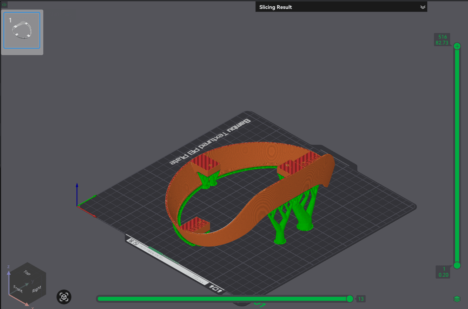Click the step value box showing 13

tap(361, 299)
